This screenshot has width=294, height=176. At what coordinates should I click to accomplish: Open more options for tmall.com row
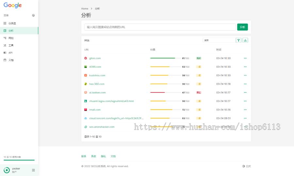245,110
